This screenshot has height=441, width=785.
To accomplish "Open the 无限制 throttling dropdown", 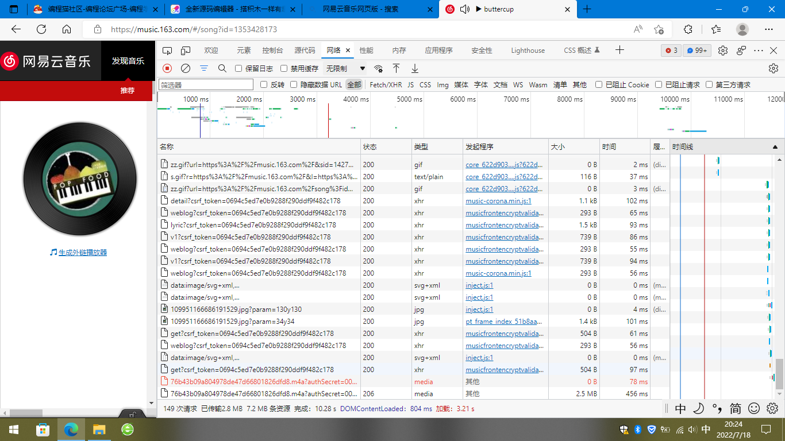I will pos(345,68).
